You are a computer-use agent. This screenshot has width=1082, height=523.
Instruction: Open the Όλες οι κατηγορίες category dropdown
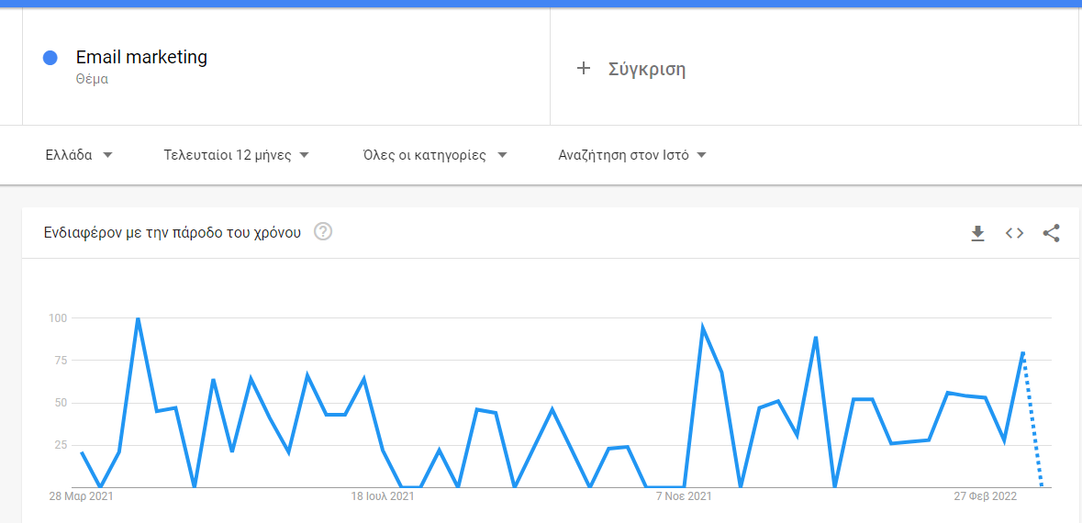(x=435, y=155)
